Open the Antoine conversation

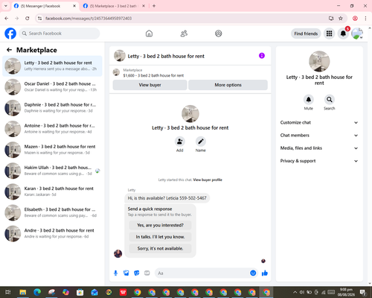pyautogui.click(x=52, y=129)
